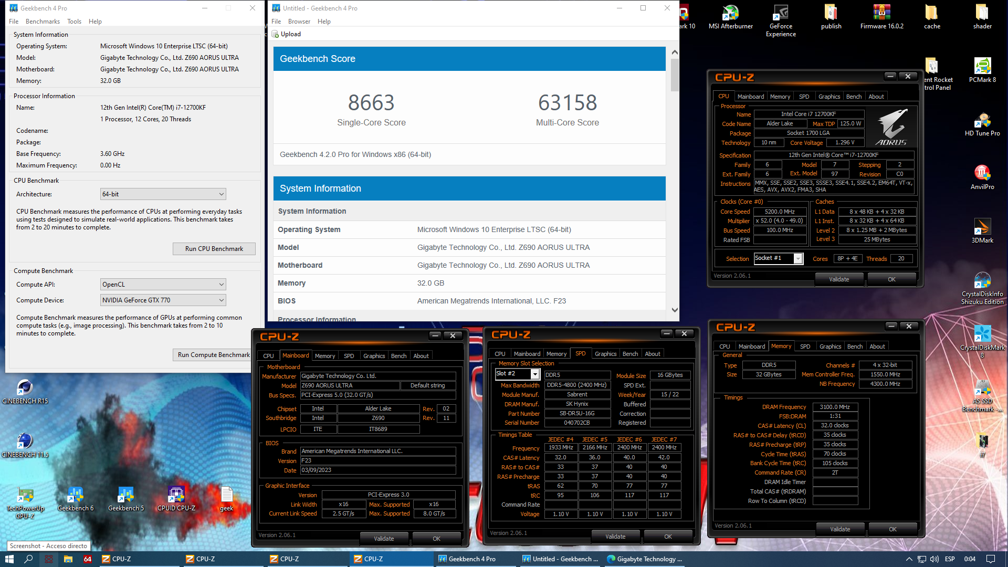Open Firmware 16.0.2 archive icon
1008x567 pixels.
tap(881, 17)
